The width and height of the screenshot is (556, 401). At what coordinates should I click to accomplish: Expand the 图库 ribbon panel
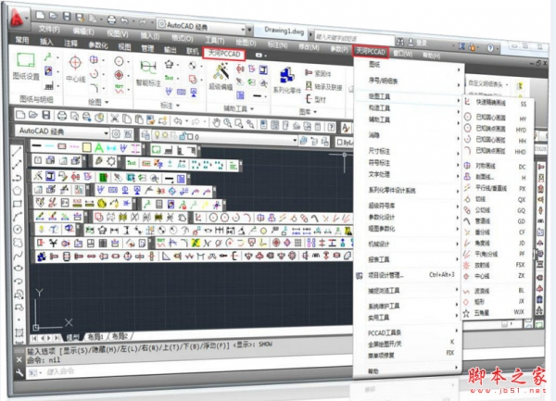click(x=308, y=112)
